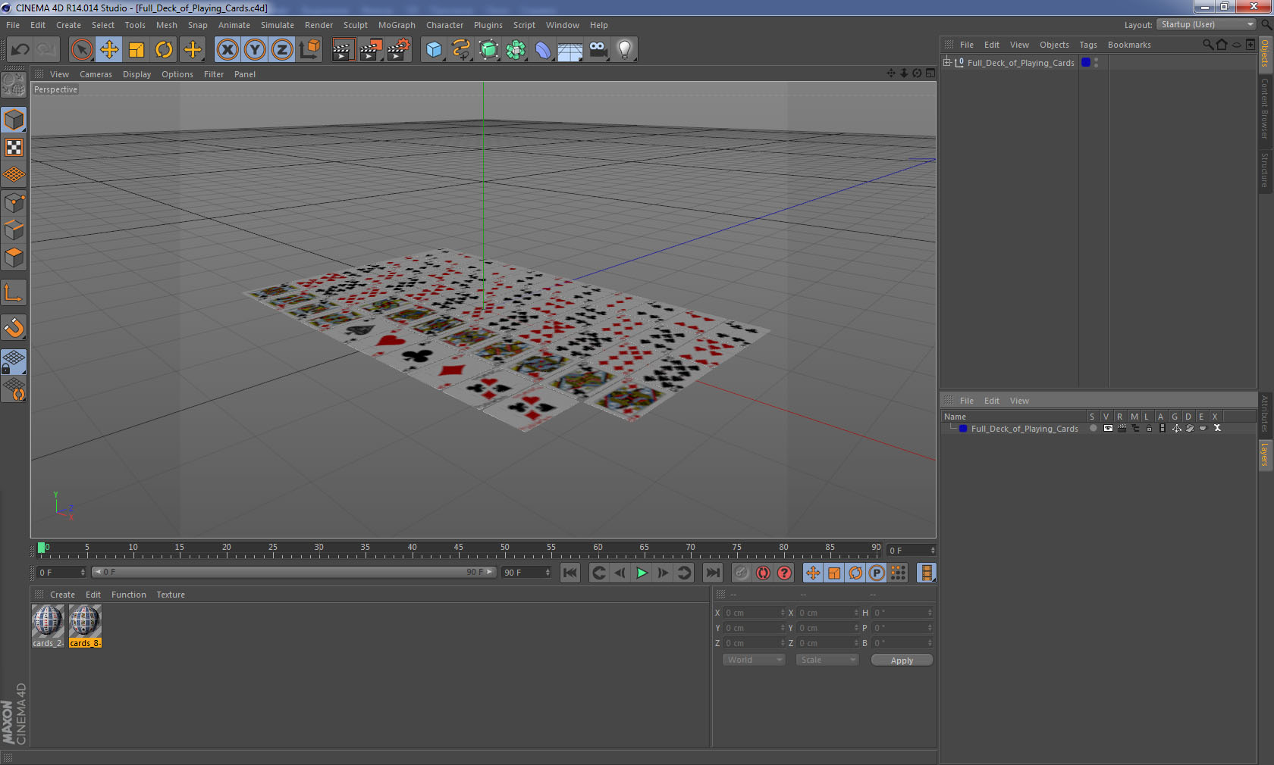Toggle layer lock for Full_Deck_of_Playing_Cards

[1149, 429]
